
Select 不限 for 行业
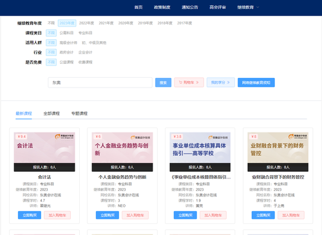[51, 52]
